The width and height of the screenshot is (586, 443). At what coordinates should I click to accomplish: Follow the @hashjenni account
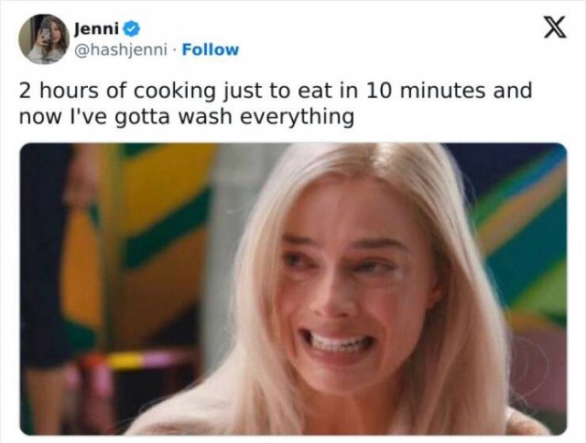211,49
